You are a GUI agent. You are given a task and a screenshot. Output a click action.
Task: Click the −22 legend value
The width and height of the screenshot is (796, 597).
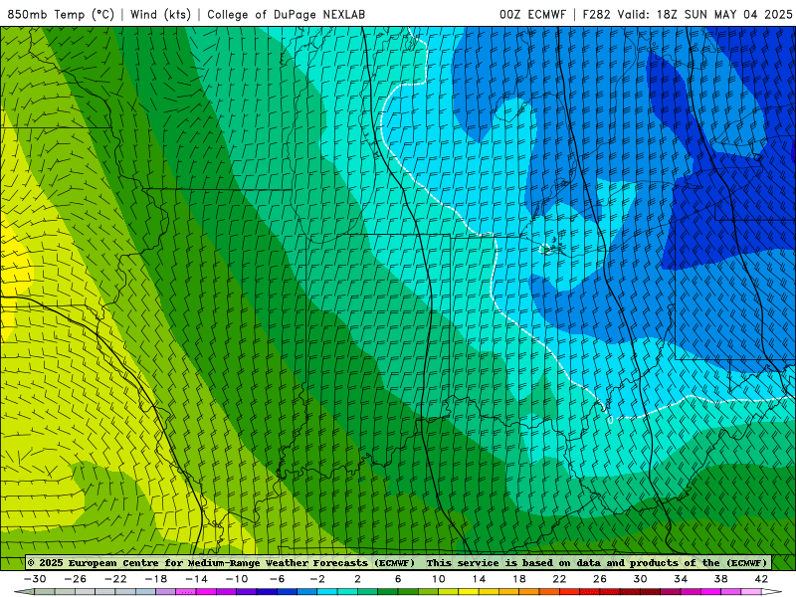coord(115,579)
